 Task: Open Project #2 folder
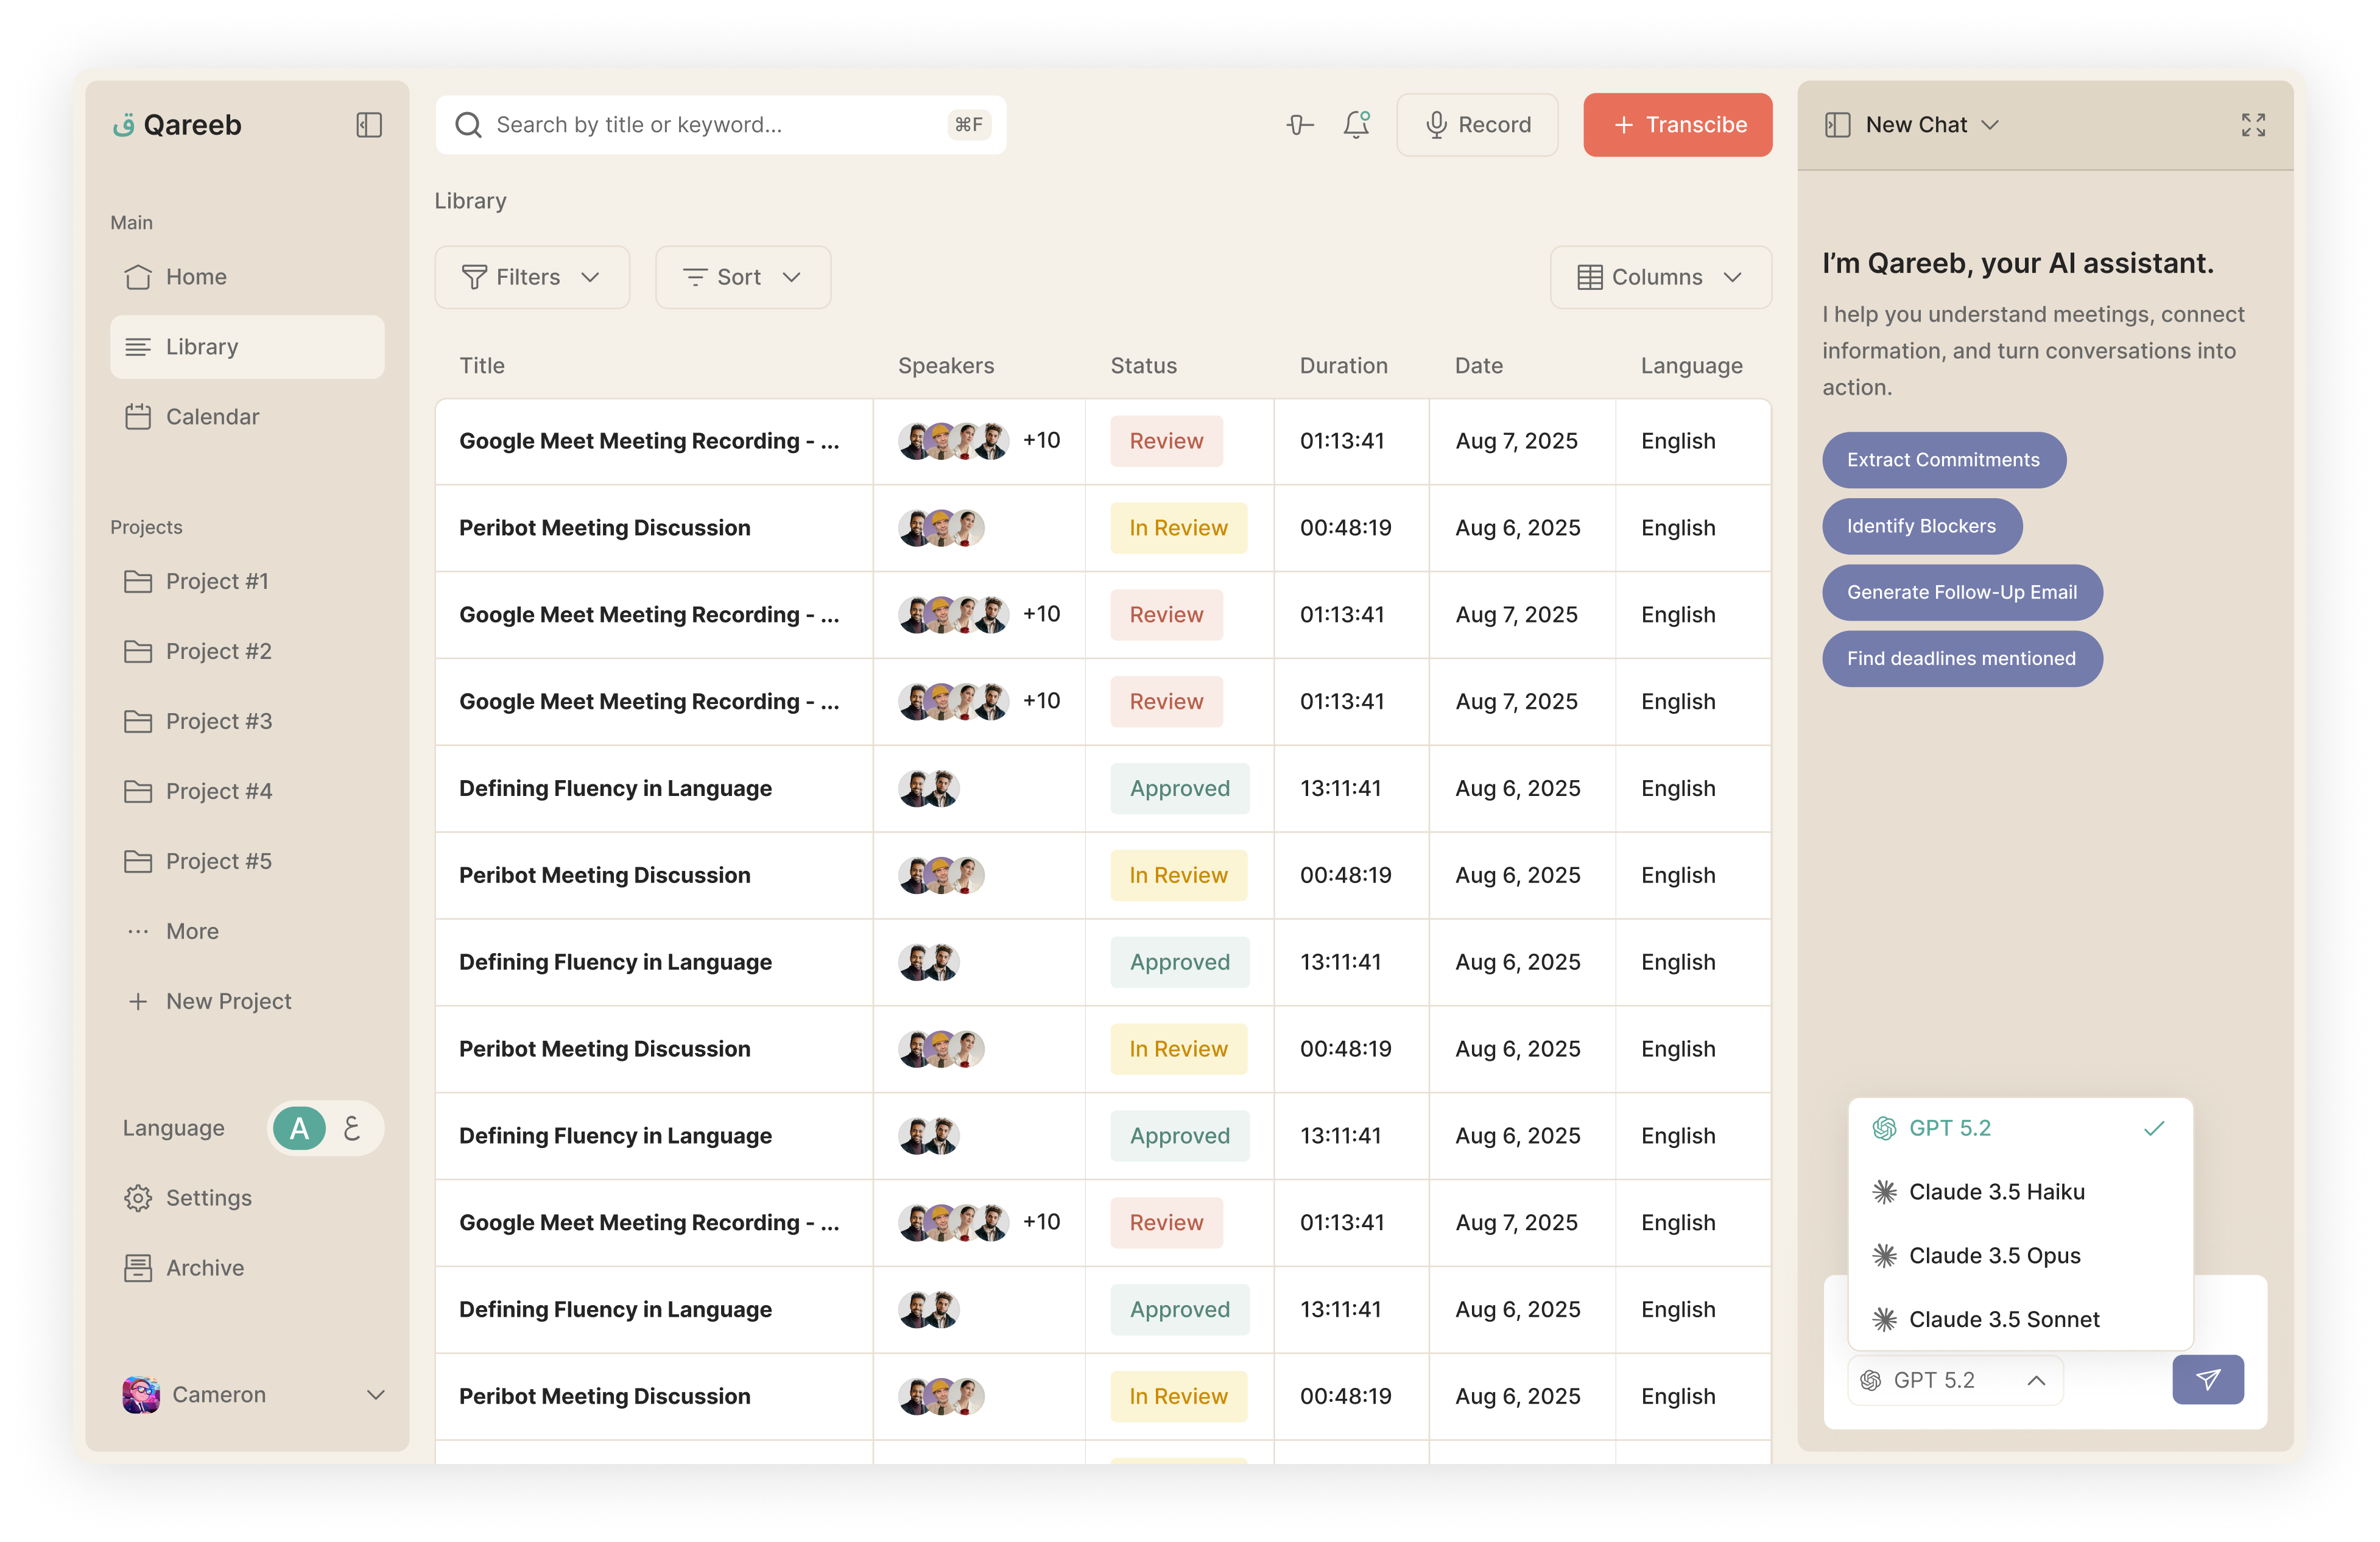tap(247, 651)
